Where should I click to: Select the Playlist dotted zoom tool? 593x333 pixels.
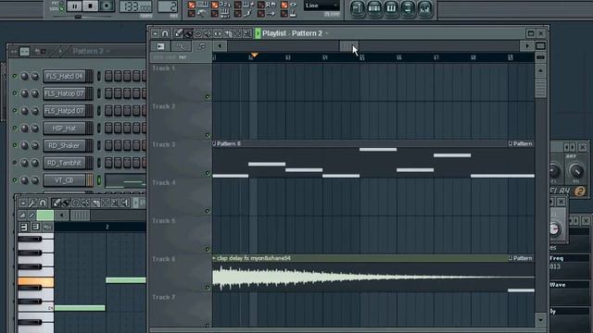237,33
